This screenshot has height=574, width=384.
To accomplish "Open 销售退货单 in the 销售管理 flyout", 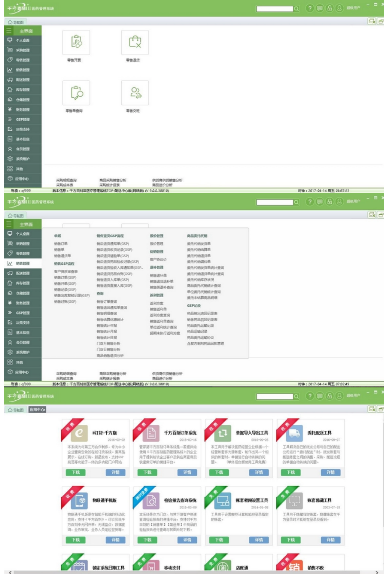I will (x=63, y=256).
